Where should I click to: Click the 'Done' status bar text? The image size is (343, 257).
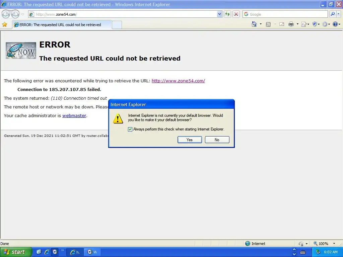pyautogui.click(x=5, y=244)
